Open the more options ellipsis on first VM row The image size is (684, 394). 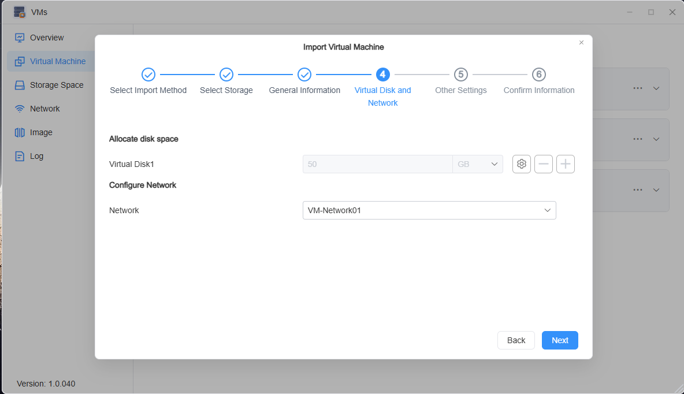tap(638, 88)
